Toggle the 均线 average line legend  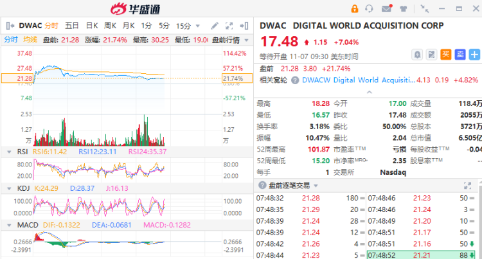coord(30,40)
